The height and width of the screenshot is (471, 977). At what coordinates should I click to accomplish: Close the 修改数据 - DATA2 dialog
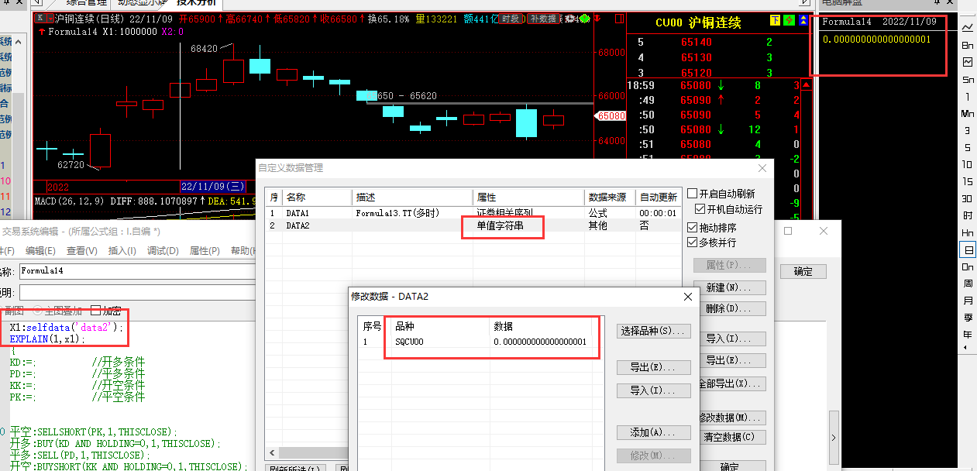(686, 297)
